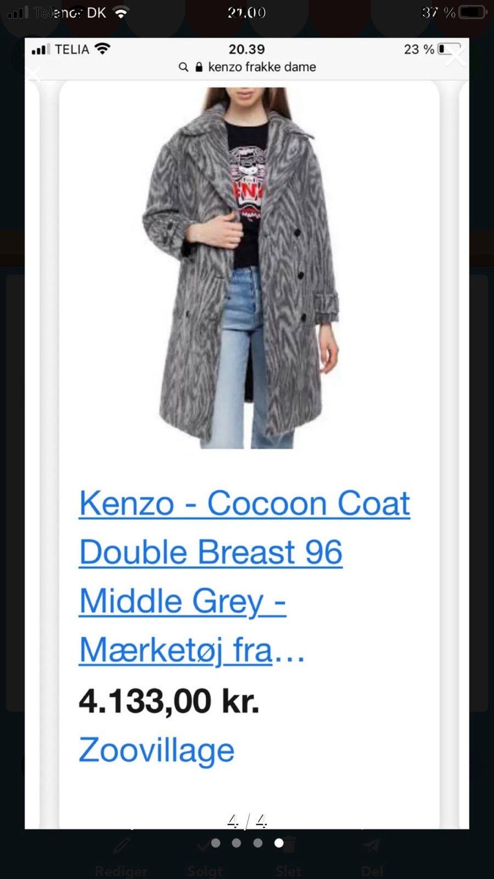Viewport: 494px width, 879px height.
Task: Go to the first photo via the first dot
Action: (x=216, y=843)
